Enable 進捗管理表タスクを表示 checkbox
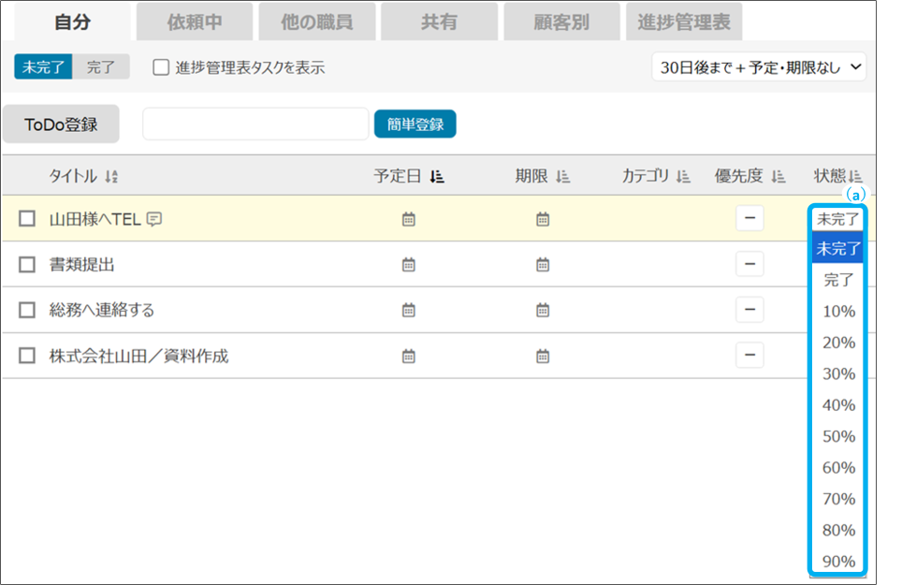Screen dimensions: 902x585 tap(161, 67)
